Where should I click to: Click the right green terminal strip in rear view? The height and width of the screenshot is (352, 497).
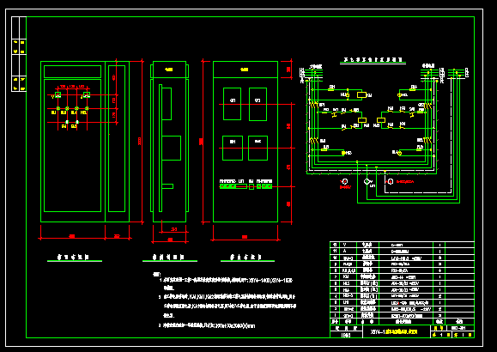point(264,186)
